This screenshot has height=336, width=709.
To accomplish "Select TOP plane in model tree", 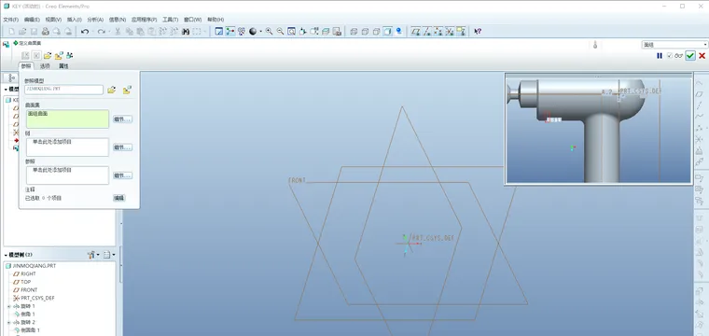I will (x=25, y=282).
